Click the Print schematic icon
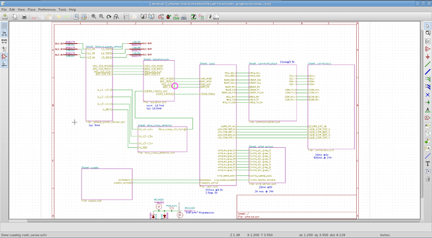This screenshot has height=238, width=432. point(24,17)
